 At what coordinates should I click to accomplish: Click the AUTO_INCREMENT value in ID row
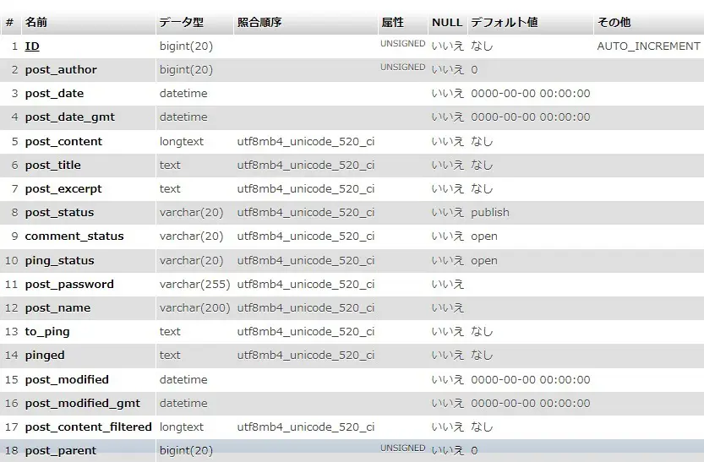tap(648, 46)
